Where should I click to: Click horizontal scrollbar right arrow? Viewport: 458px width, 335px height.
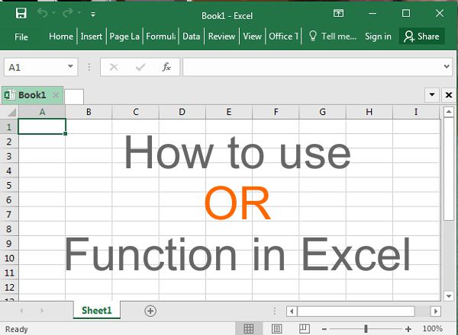pos(436,311)
